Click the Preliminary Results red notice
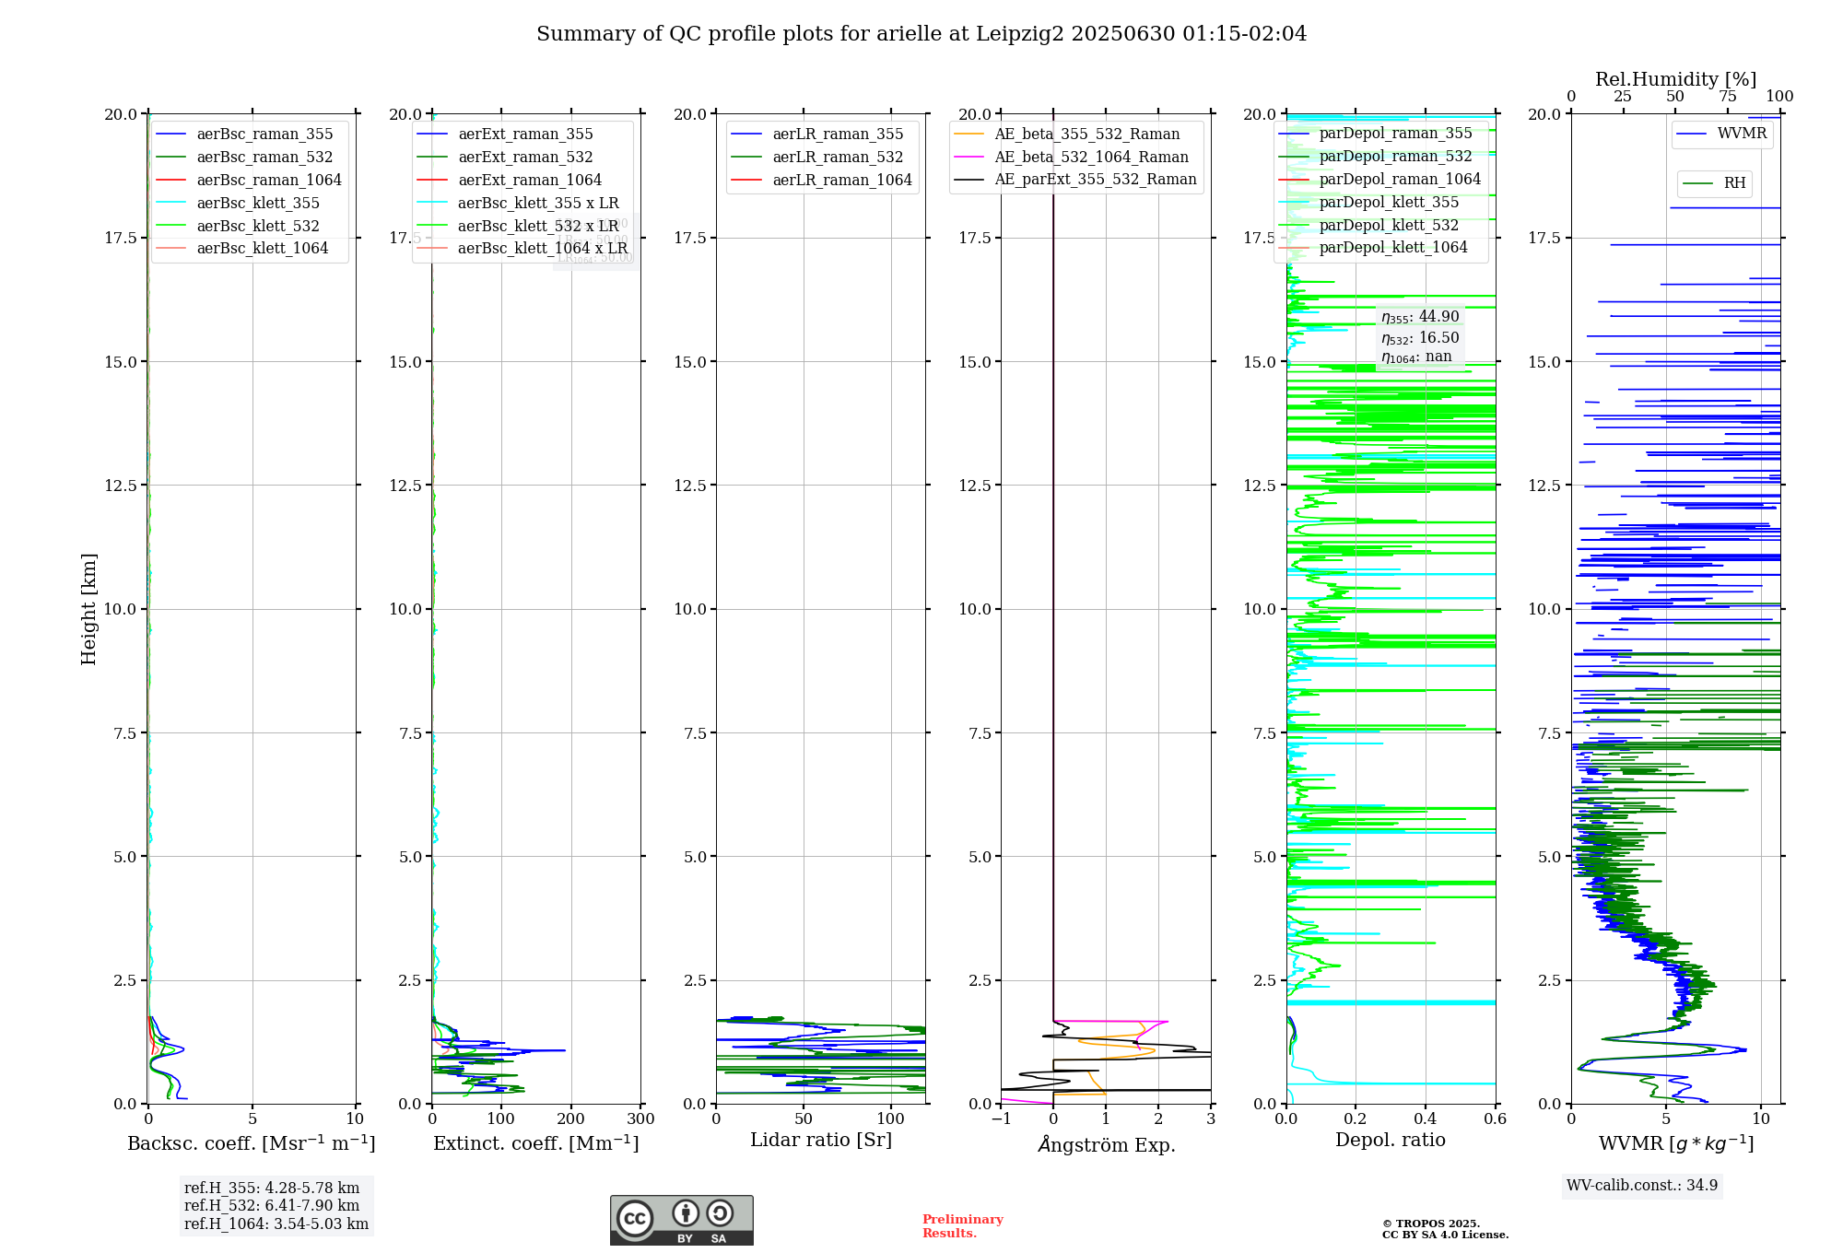This screenshot has width=1843, height=1253. click(x=963, y=1226)
